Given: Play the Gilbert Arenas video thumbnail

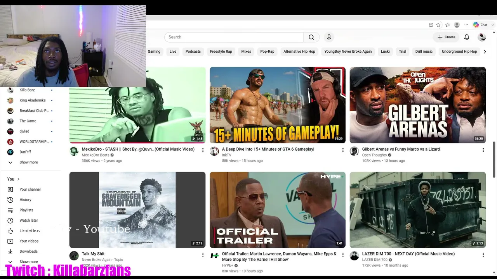Looking at the screenshot, I should pyautogui.click(x=417, y=105).
